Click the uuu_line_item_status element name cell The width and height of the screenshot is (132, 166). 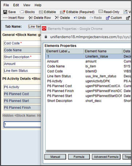[x=101, y=76]
